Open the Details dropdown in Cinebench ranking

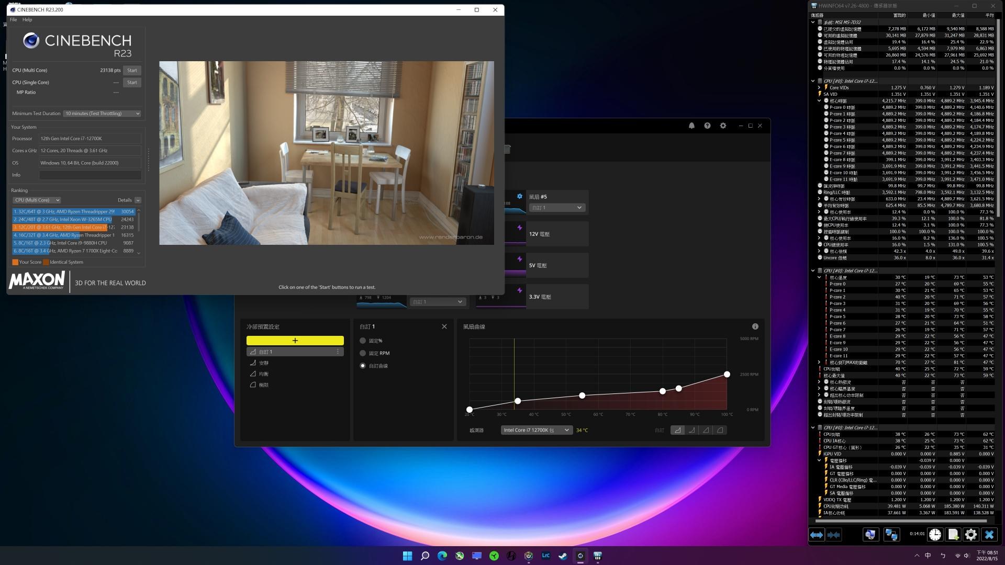pyautogui.click(x=138, y=200)
